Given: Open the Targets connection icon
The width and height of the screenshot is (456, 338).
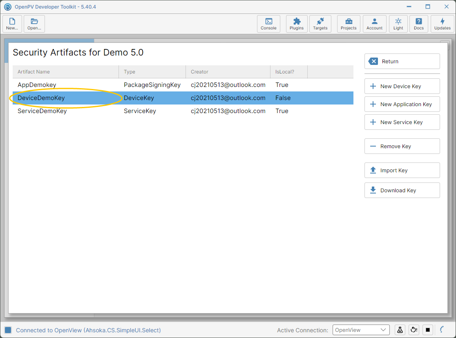Looking at the screenshot, I should click(320, 24).
